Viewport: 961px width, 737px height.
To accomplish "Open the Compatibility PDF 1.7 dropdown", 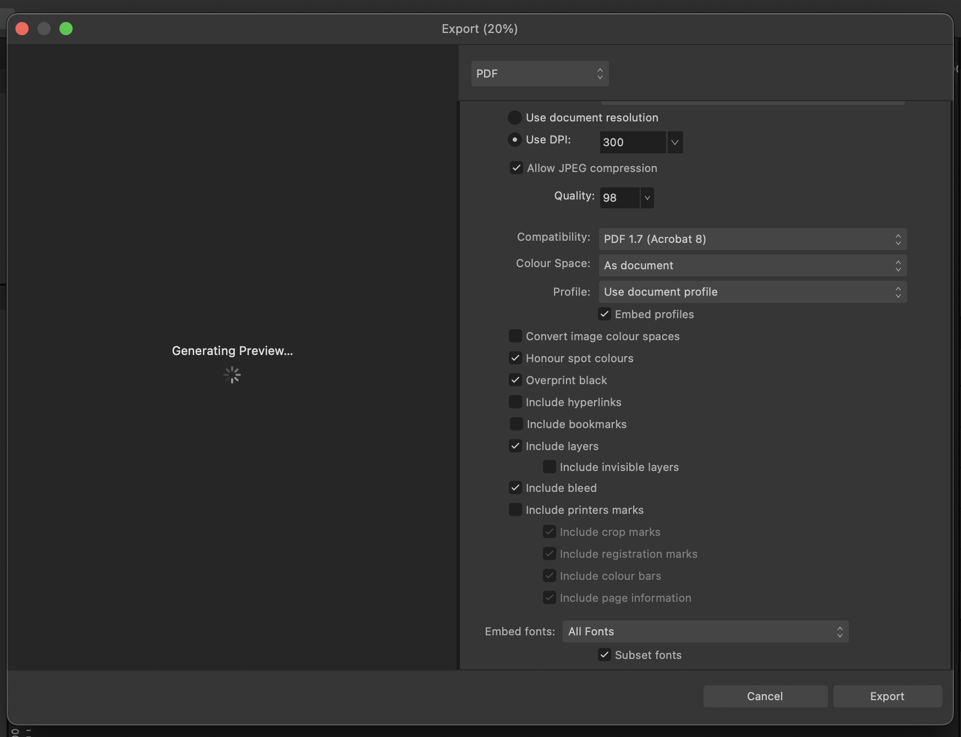I will coord(752,239).
